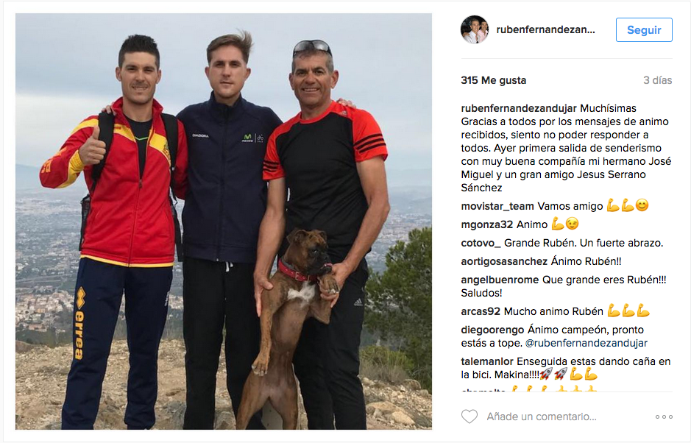Click the 315 Me gusta likes count

coord(493,80)
